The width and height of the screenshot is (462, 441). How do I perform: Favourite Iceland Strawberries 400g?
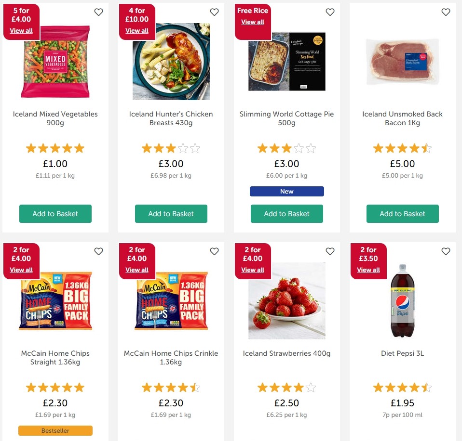(x=330, y=251)
